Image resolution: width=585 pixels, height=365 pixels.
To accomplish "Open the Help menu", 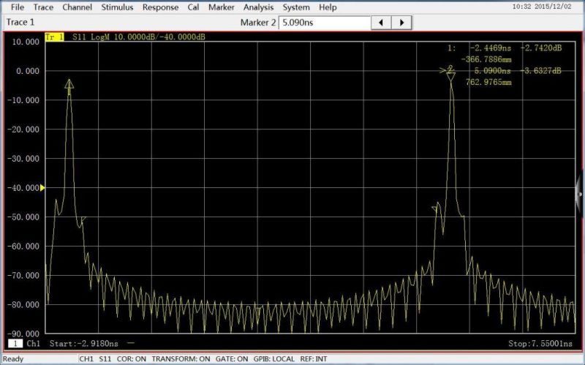I will click(x=328, y=7).
